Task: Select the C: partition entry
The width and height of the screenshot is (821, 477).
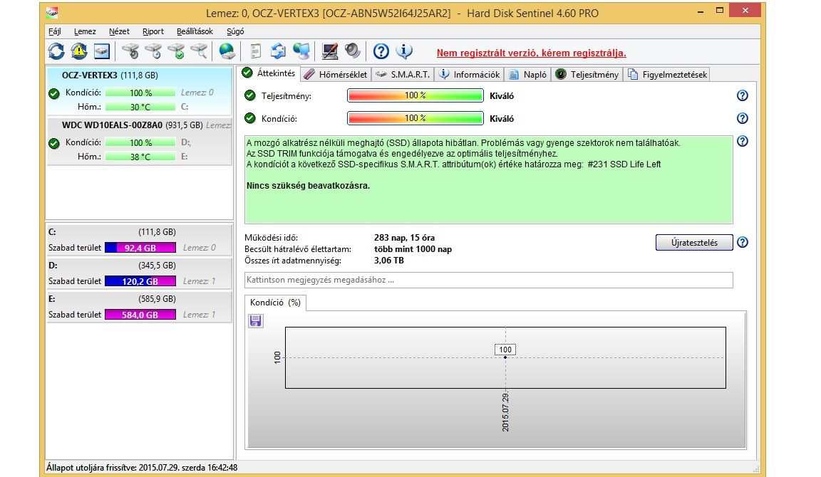Action: pyautogui.click(x=139, y=239)
